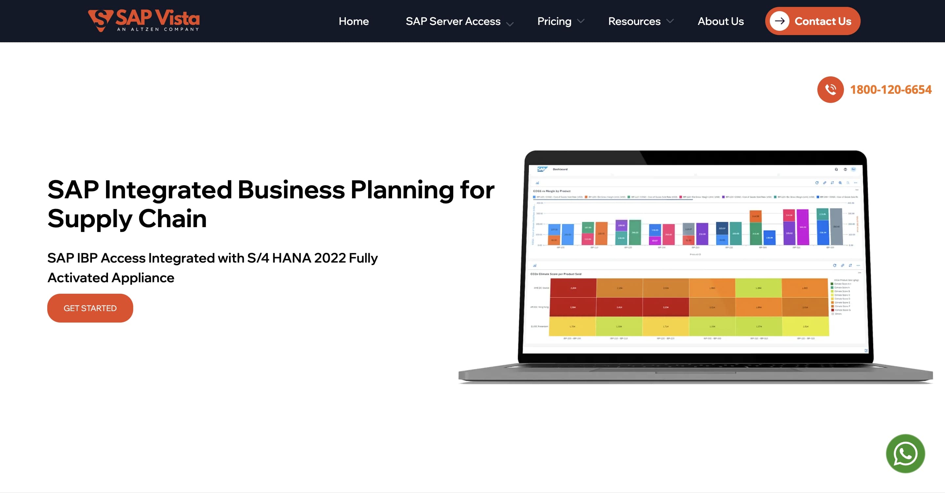945x493 pixels.
Task: Open the About Us page
Action: (720, 21)
